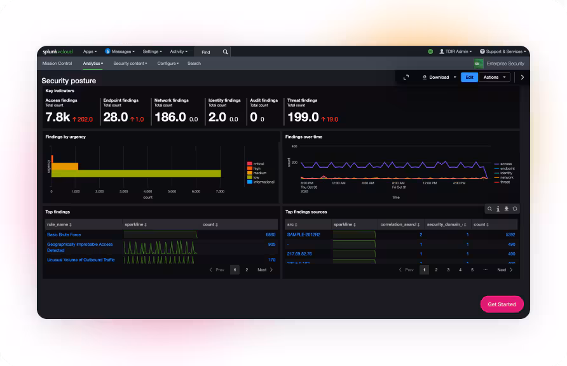Screen dimensions: 567x366
Task: Click the fullscreen expand icon
Action: (406, 78)
